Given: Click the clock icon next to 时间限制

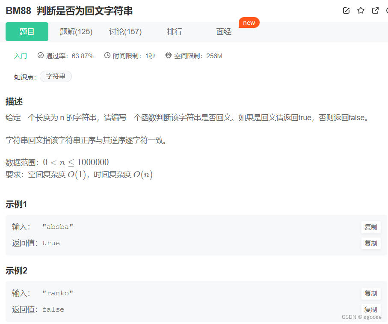Looking at the screenshot, I should (108, 55).
